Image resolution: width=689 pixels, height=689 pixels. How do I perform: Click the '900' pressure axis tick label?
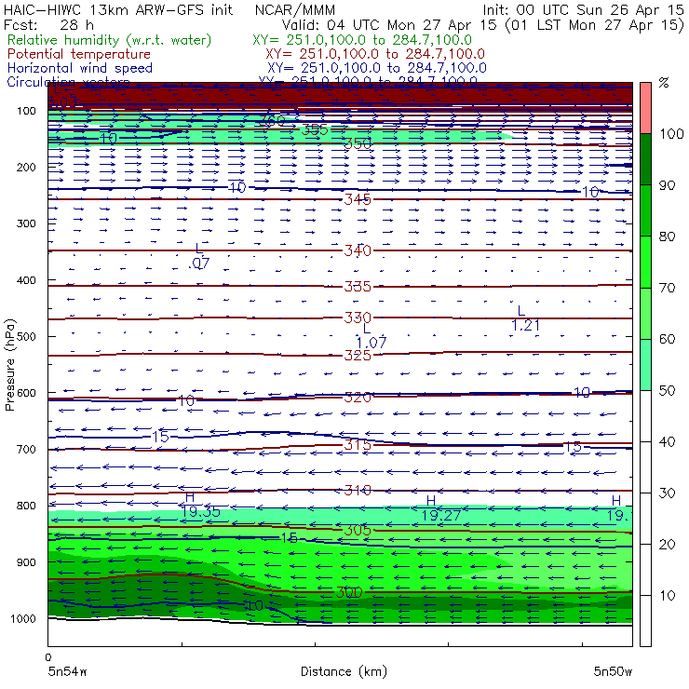(26, 562)
